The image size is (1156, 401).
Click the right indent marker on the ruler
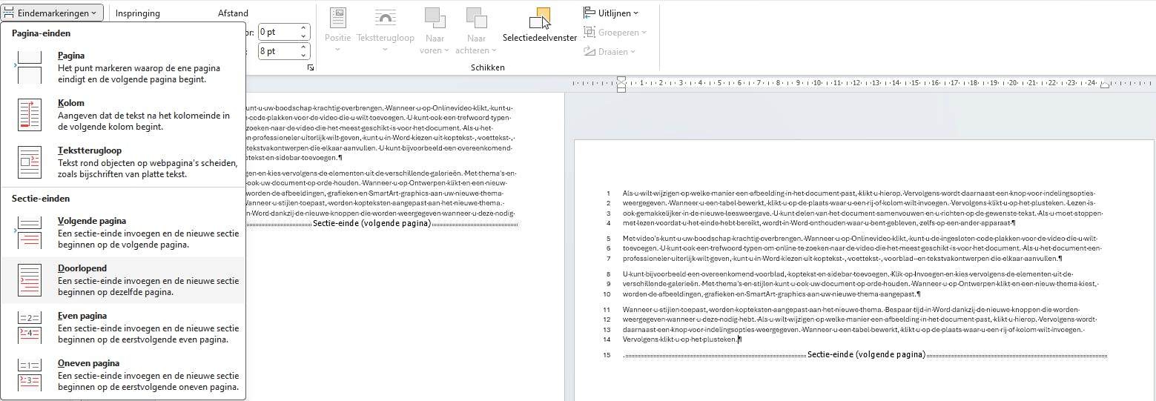pyautogui.click(x=1105, y=85)
